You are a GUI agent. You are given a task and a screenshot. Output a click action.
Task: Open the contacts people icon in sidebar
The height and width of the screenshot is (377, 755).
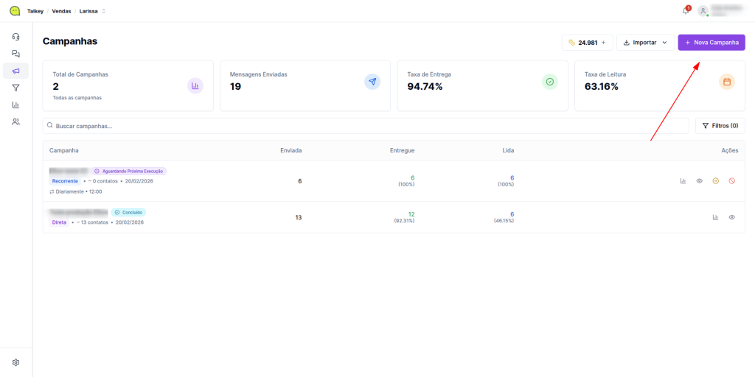pyautogui.click(x=15, y=121)
